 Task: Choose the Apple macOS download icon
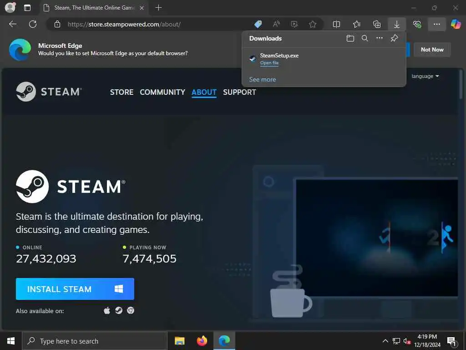coord(107,311)
